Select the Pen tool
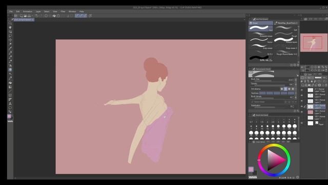 (10, 52)
